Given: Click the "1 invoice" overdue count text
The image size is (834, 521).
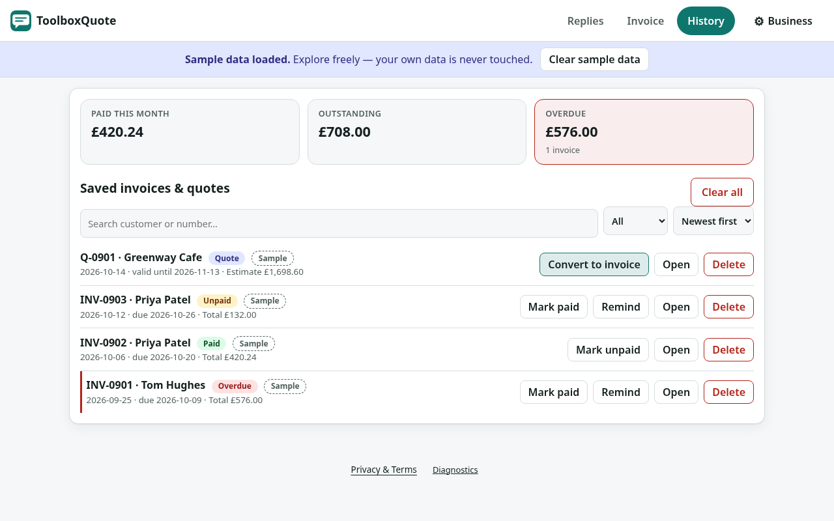Looking at the screenshot, I should (x=562, y=150).
